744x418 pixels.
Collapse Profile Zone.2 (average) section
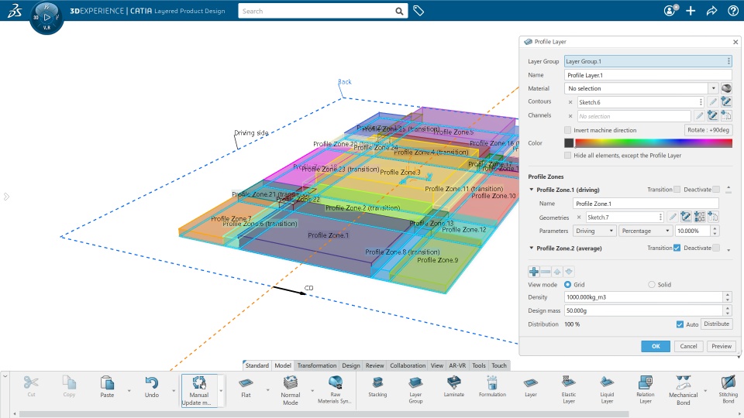pos(532,248)
